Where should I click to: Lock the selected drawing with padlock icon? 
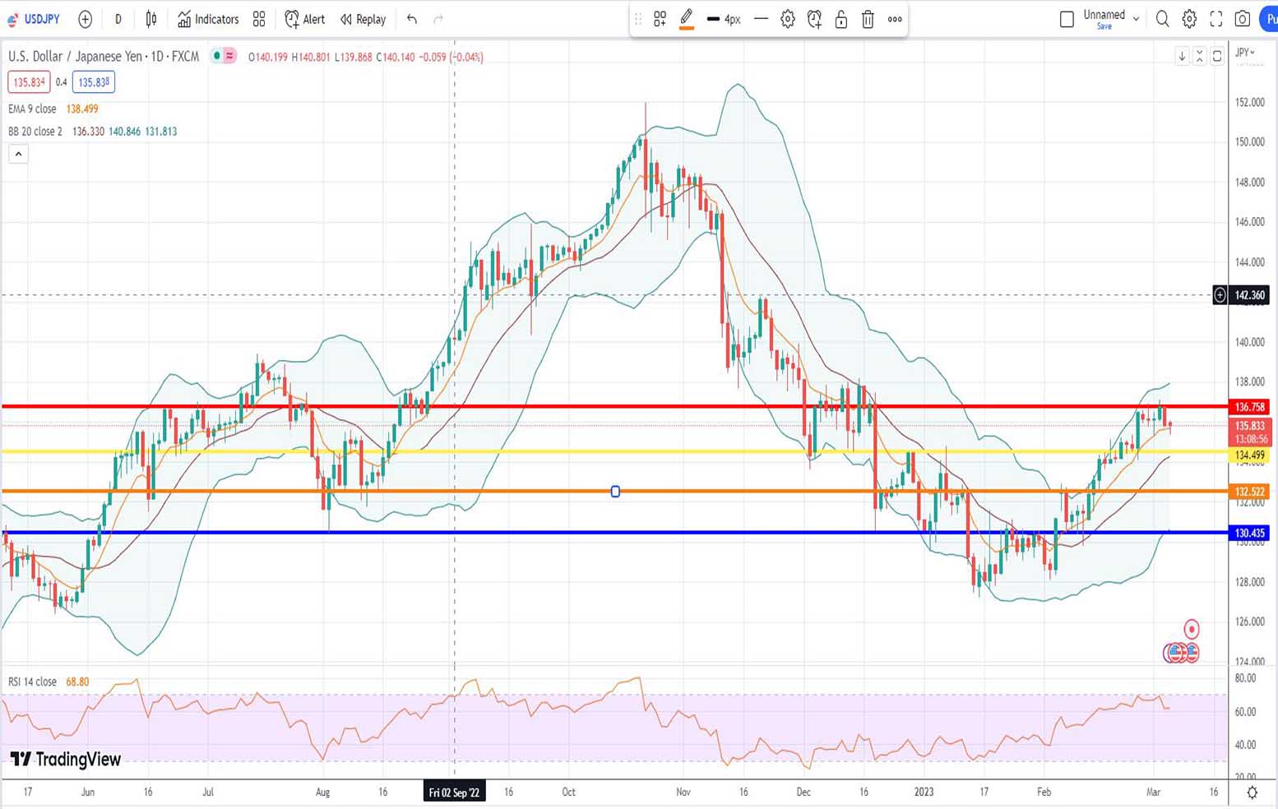840,19
